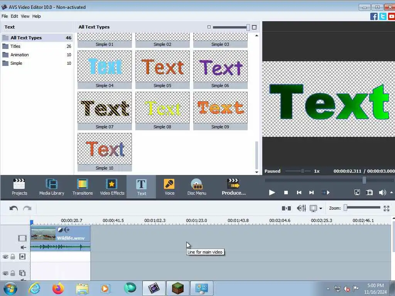Jump to next frame in preview

311,193
